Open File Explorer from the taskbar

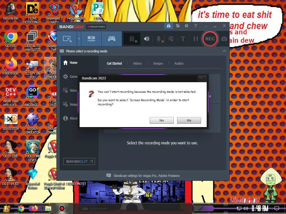click(x=48, y=208)
